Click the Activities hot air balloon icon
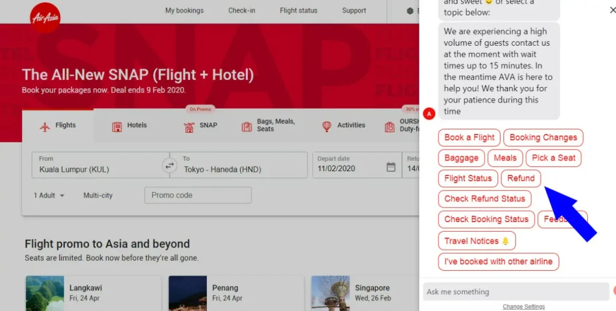 pos(327,126)
